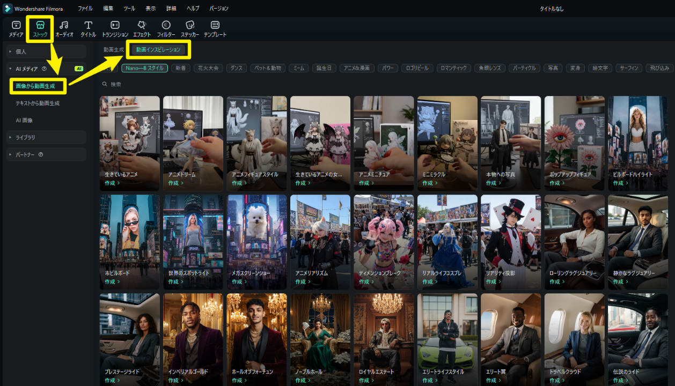Open the エフェクト (Effects) panel
675x386 pixels.
click(x=142, y=28)
